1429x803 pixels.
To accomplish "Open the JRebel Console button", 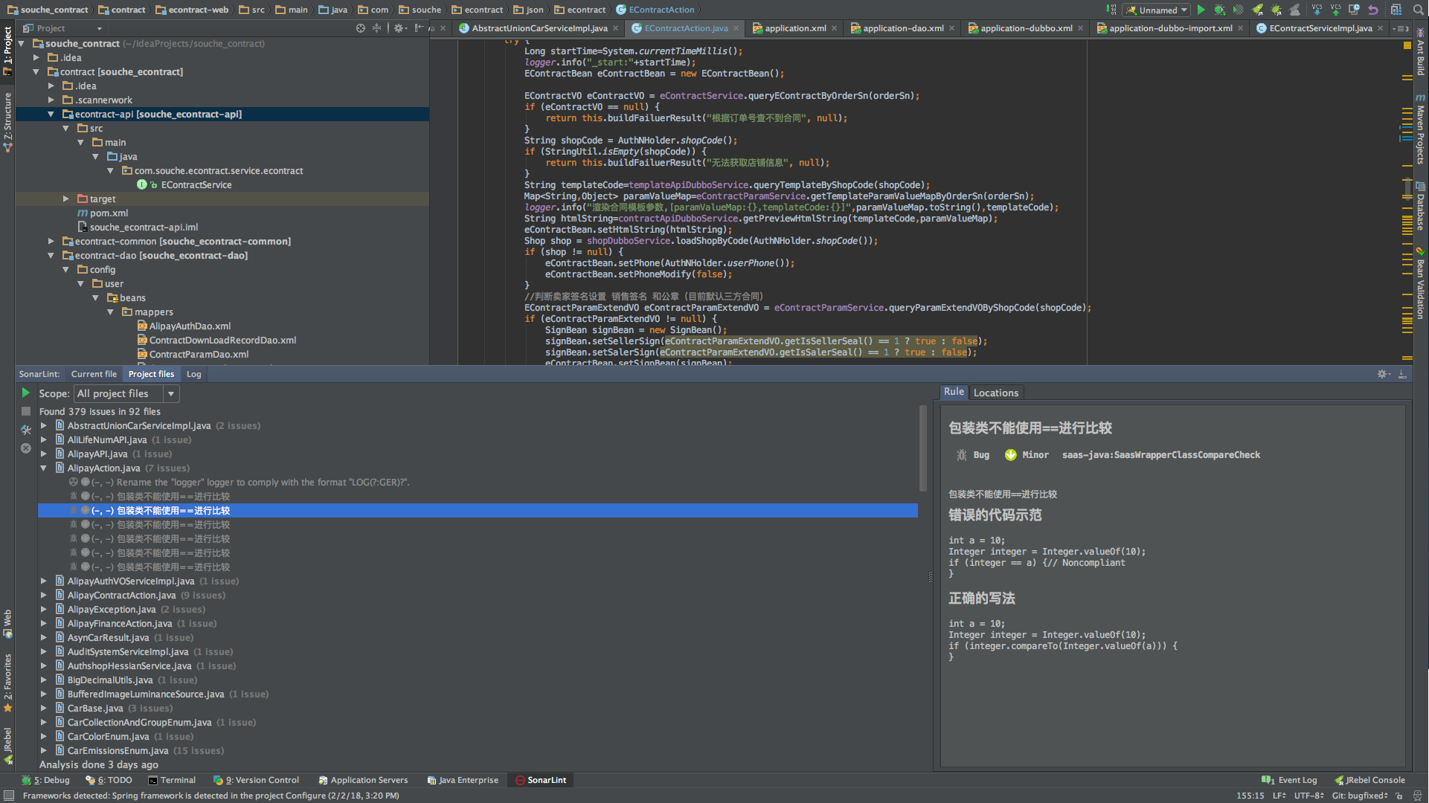I will click(x=1369, y=780).
